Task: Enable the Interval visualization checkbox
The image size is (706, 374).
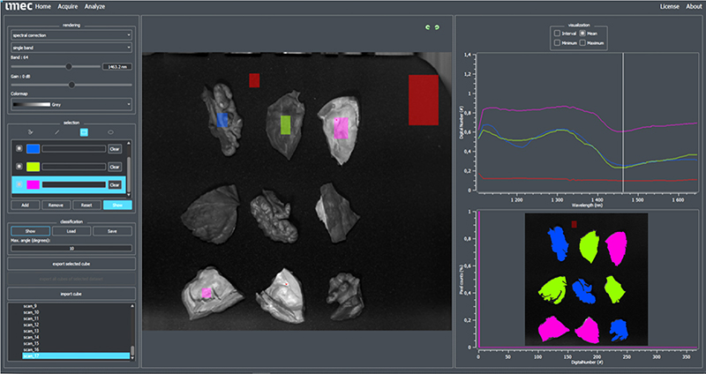Action: click(x=555, y=33)
